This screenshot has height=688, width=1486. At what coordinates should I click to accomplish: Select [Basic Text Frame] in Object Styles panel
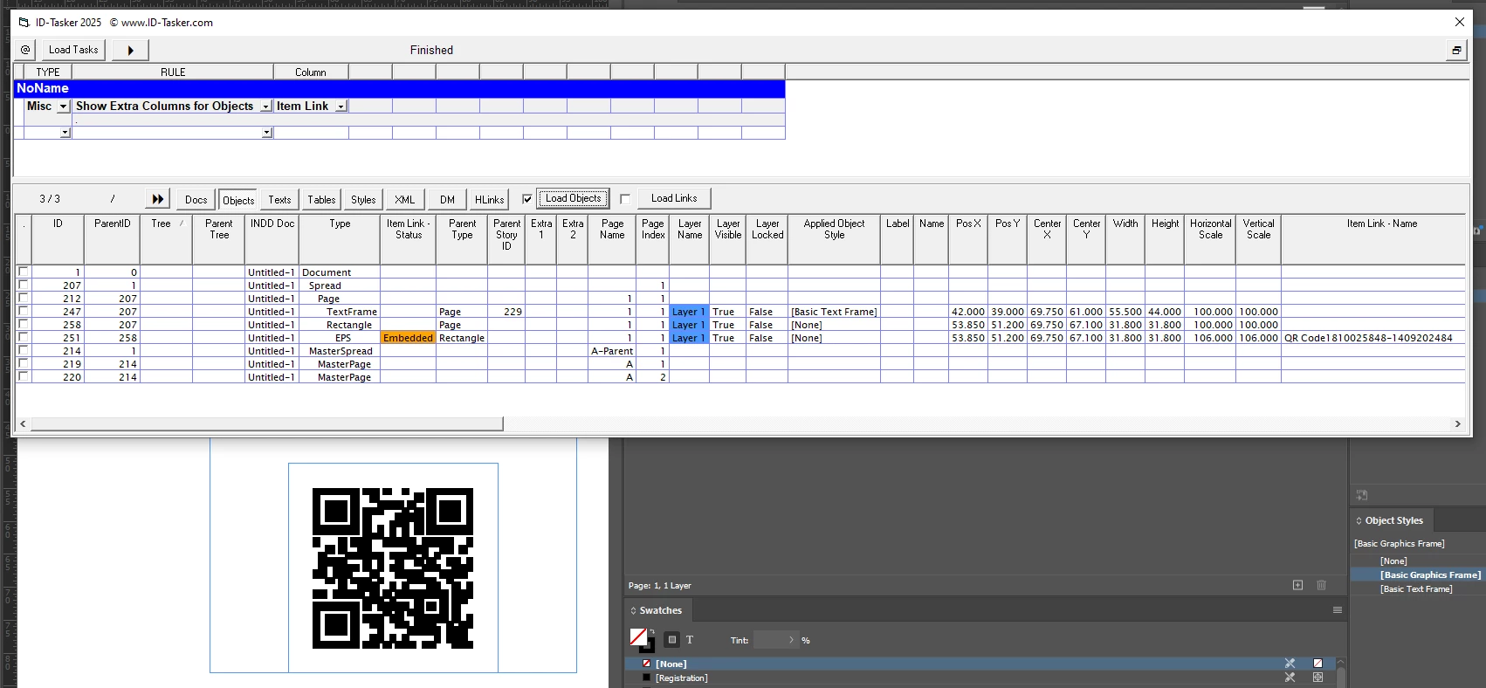click(1416, 589)
